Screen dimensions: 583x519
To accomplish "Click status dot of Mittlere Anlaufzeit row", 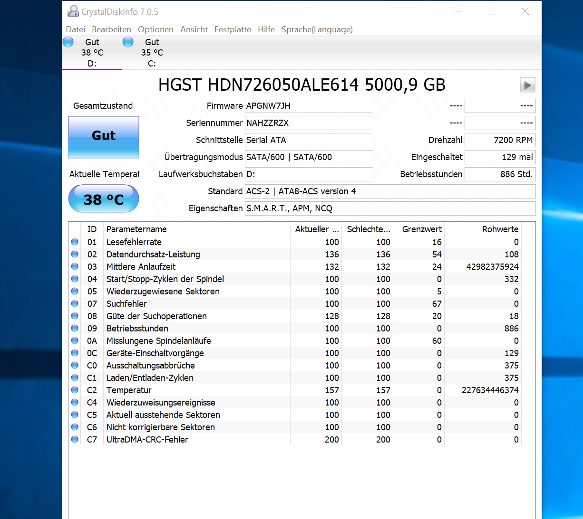I will [x=75, y=266].
